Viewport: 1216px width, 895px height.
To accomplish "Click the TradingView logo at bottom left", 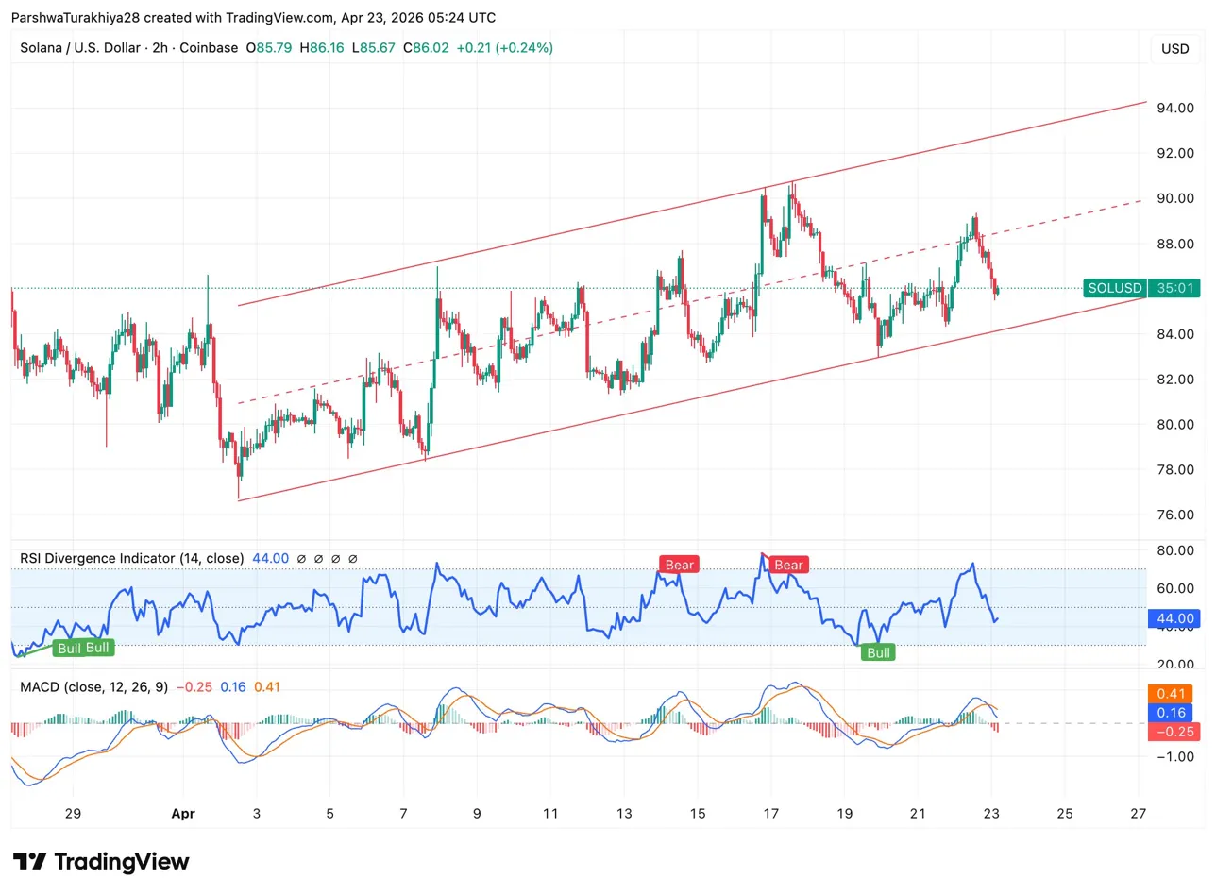I will point(99,861).
